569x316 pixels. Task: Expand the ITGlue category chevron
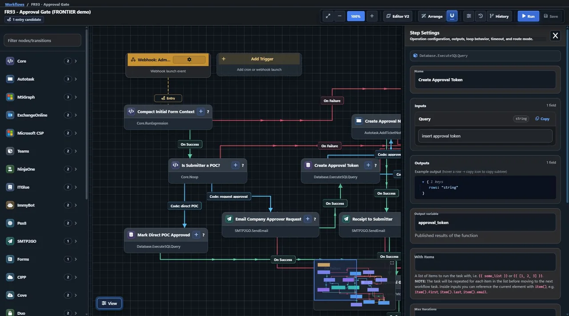point(76,187)
